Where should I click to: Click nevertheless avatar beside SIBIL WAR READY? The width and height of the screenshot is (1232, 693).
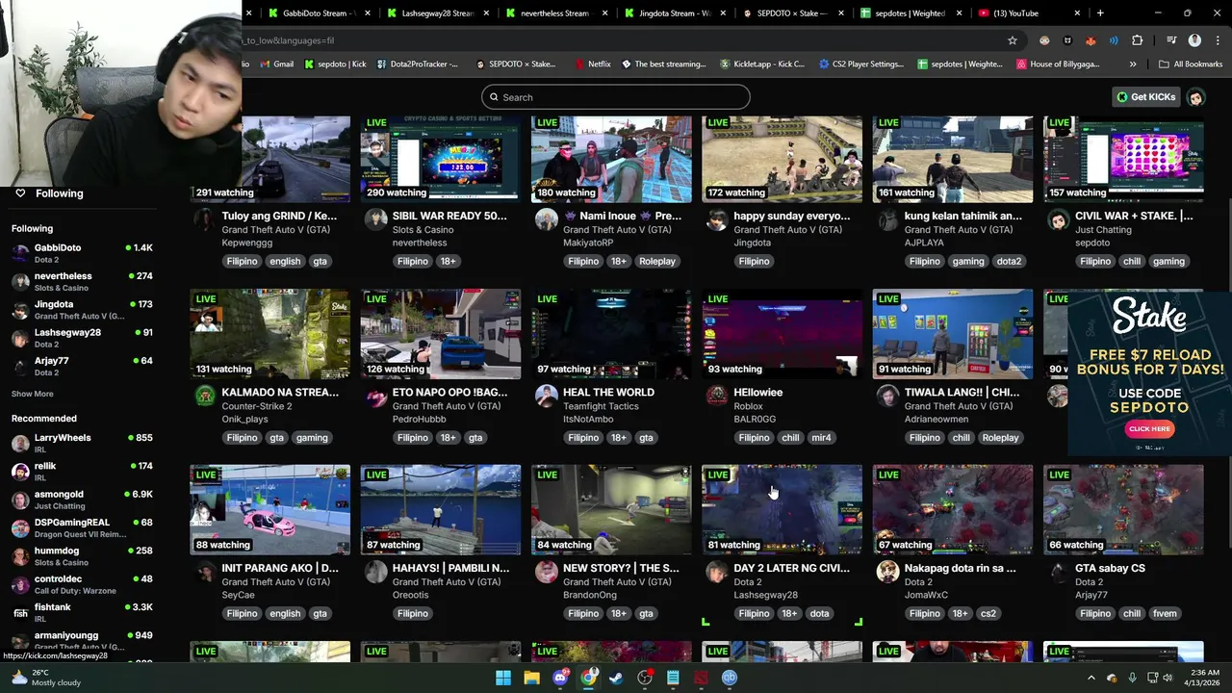point(375,219)
